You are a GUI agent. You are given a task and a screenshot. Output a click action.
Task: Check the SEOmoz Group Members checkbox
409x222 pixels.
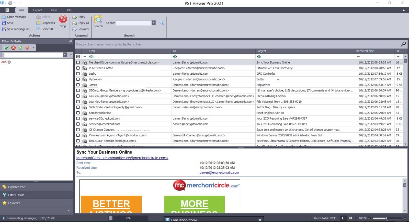78,90
